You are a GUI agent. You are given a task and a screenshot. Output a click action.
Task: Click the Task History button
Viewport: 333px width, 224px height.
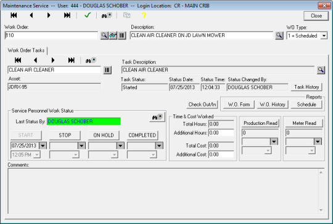(306, 87)
